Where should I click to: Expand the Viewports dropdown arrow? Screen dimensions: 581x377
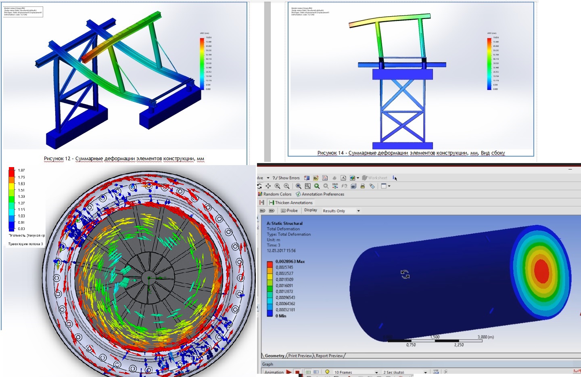(x=389, y=186)
